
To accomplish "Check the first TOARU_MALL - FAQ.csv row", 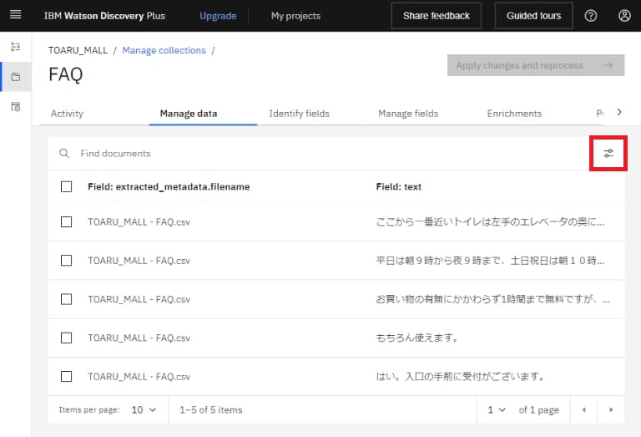I will coord(67,222).
